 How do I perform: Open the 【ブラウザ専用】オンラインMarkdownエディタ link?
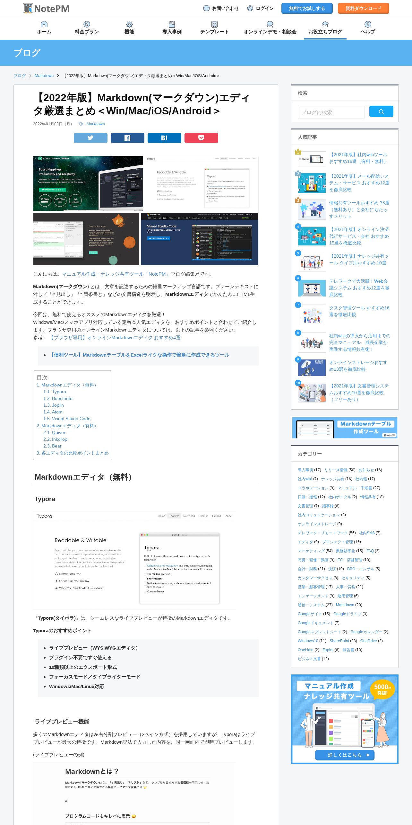pos(115,338)
